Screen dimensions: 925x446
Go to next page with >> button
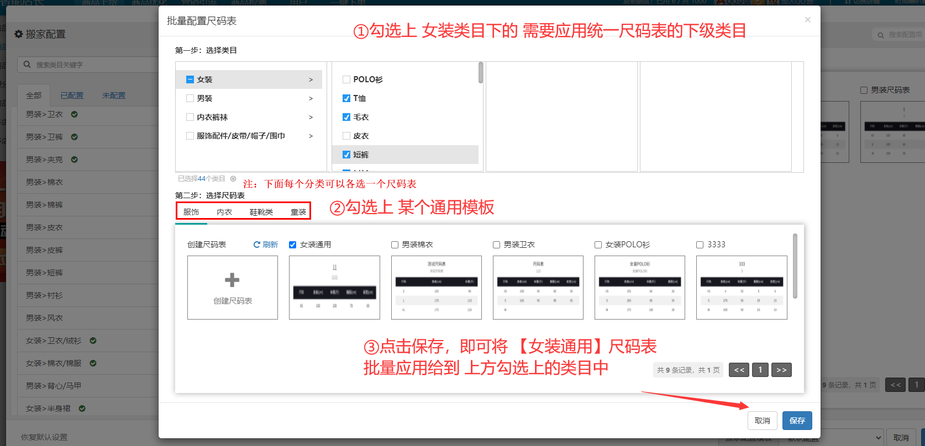(781, 370)
